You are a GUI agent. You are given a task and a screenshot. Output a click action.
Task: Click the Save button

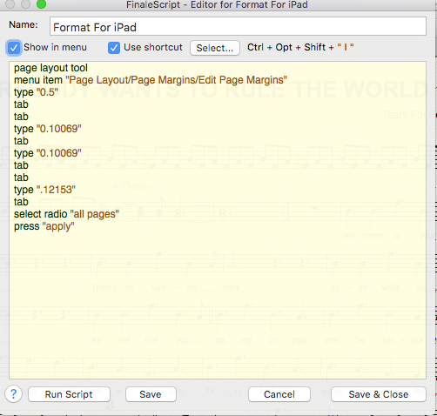[151, 394]
